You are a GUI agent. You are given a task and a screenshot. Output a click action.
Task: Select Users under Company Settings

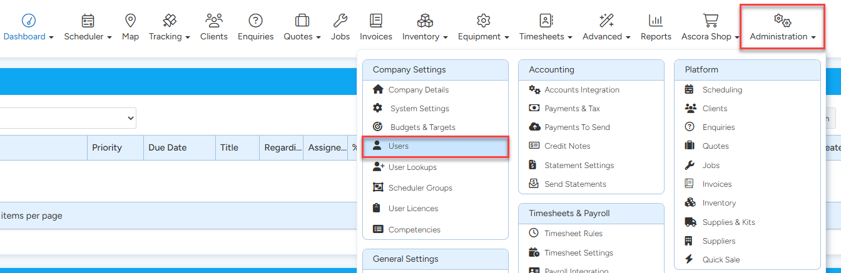point(398,146)
